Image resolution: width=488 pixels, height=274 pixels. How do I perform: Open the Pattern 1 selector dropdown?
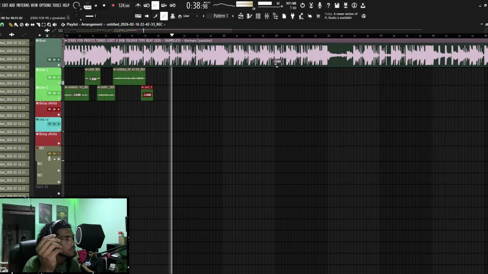221,16
